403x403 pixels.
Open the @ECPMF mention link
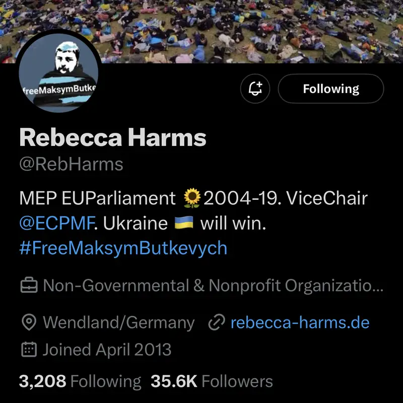point(57,223)
